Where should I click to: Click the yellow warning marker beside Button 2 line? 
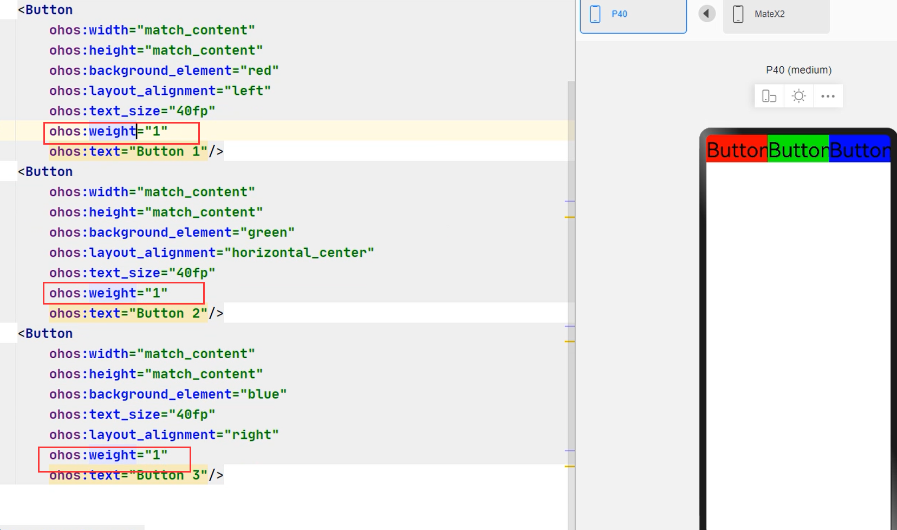point(569,341)
